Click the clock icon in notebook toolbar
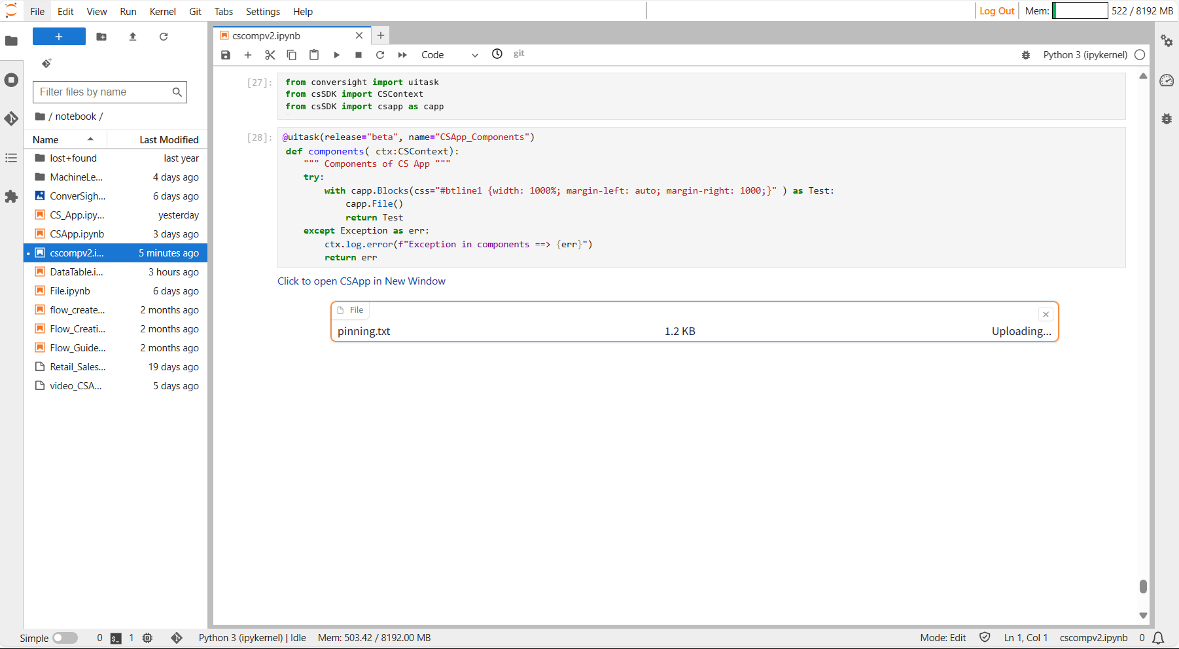This screenshot has height=649, width=1179. [x=497, y=54]
